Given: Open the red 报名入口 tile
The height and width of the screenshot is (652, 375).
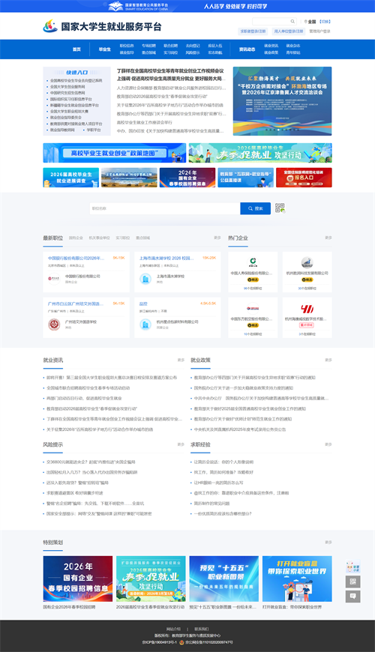Looking at the screenshot, I should point(304,178).
